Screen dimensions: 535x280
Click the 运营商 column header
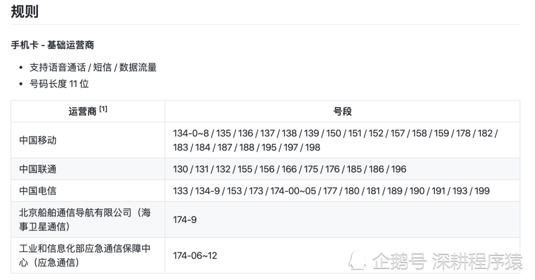click(x=82, y=111)
